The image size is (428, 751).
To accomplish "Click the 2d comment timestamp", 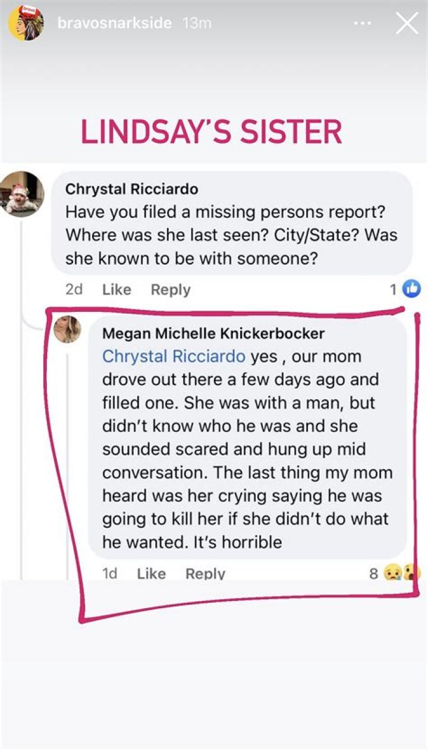I will (74, 289).
